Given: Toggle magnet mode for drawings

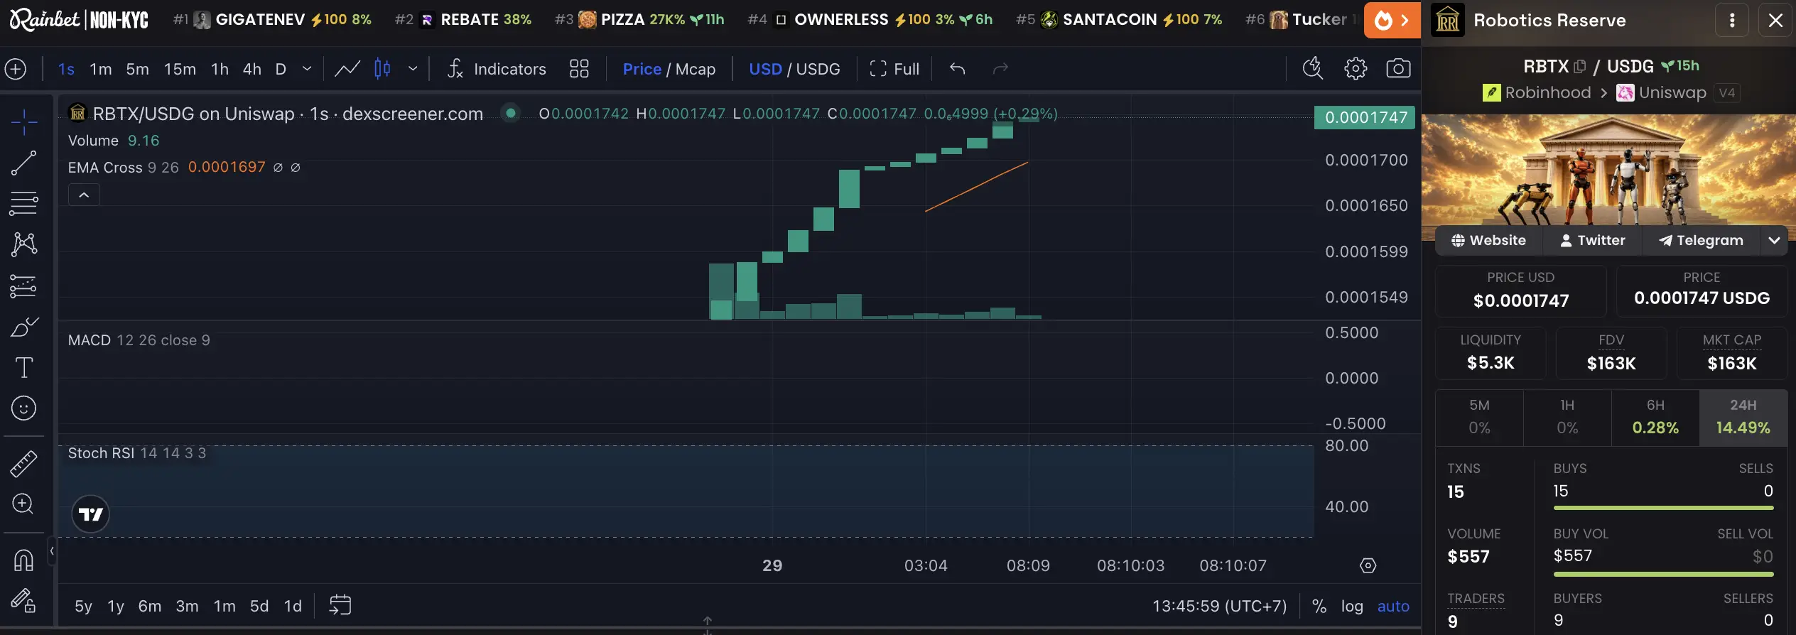Looking at the screenshot, I should tap(24, 560).
